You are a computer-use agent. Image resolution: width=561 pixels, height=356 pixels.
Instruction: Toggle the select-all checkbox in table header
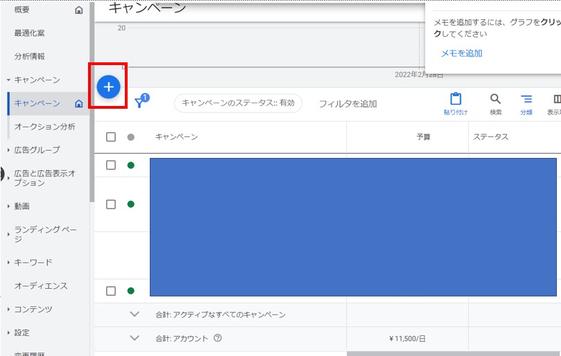click(111, 137)
